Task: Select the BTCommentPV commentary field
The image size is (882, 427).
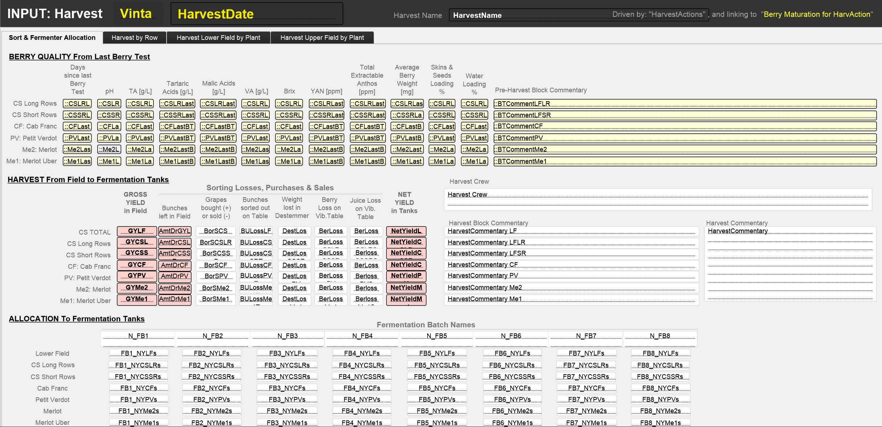Action: click(685, 138)
